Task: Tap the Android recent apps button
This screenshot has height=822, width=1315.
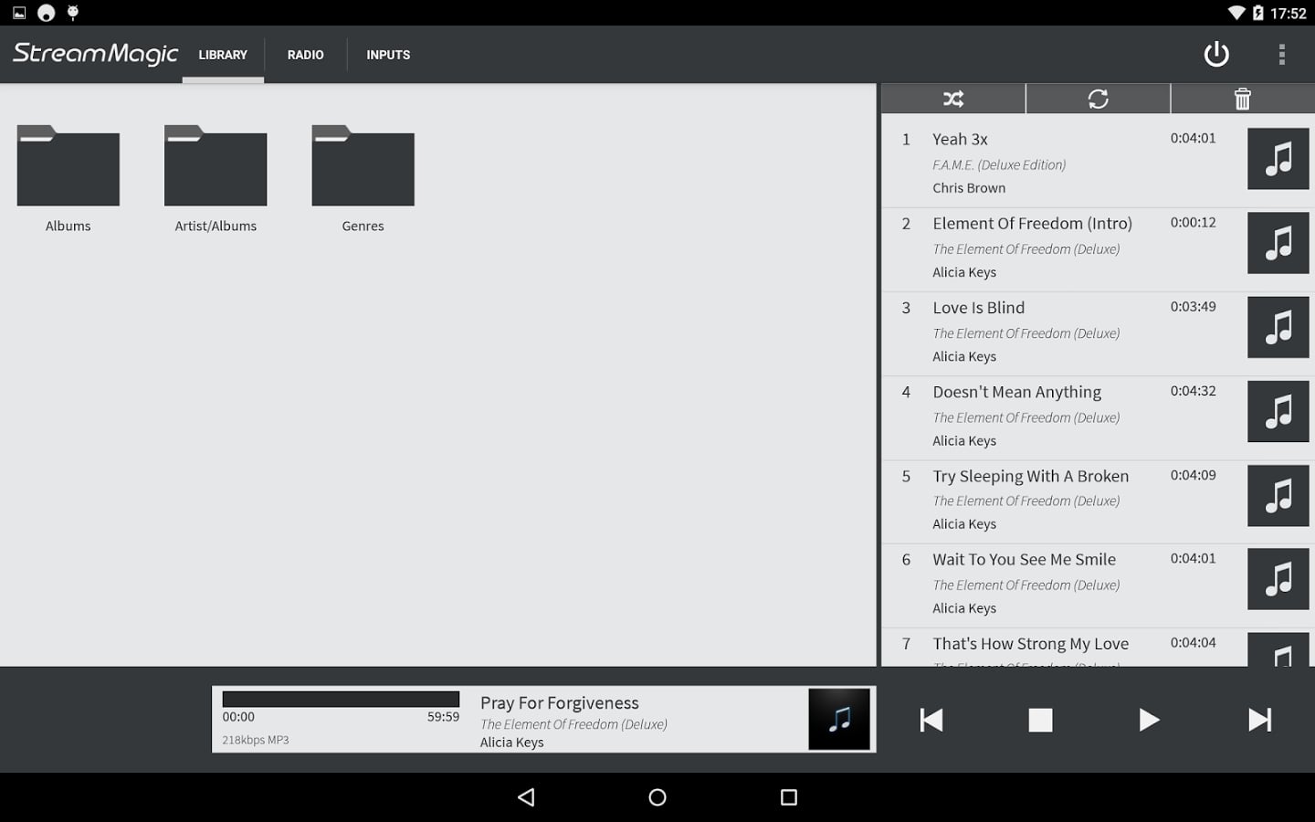Action: click(x=789, y=797)
